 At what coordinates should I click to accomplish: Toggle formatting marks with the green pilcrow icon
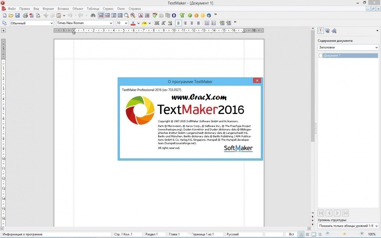pyautogui.click(x=182, y=15)
